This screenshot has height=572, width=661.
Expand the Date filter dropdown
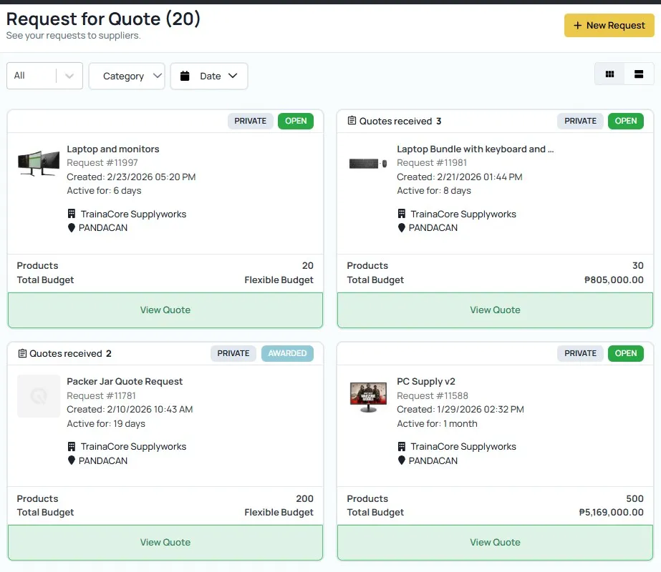tap(208, 76)
